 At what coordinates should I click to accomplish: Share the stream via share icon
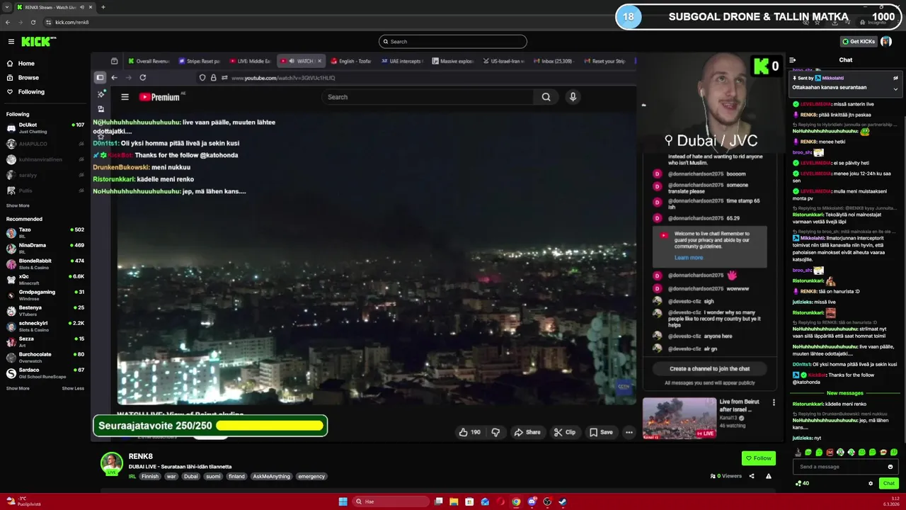coord(752,476)
